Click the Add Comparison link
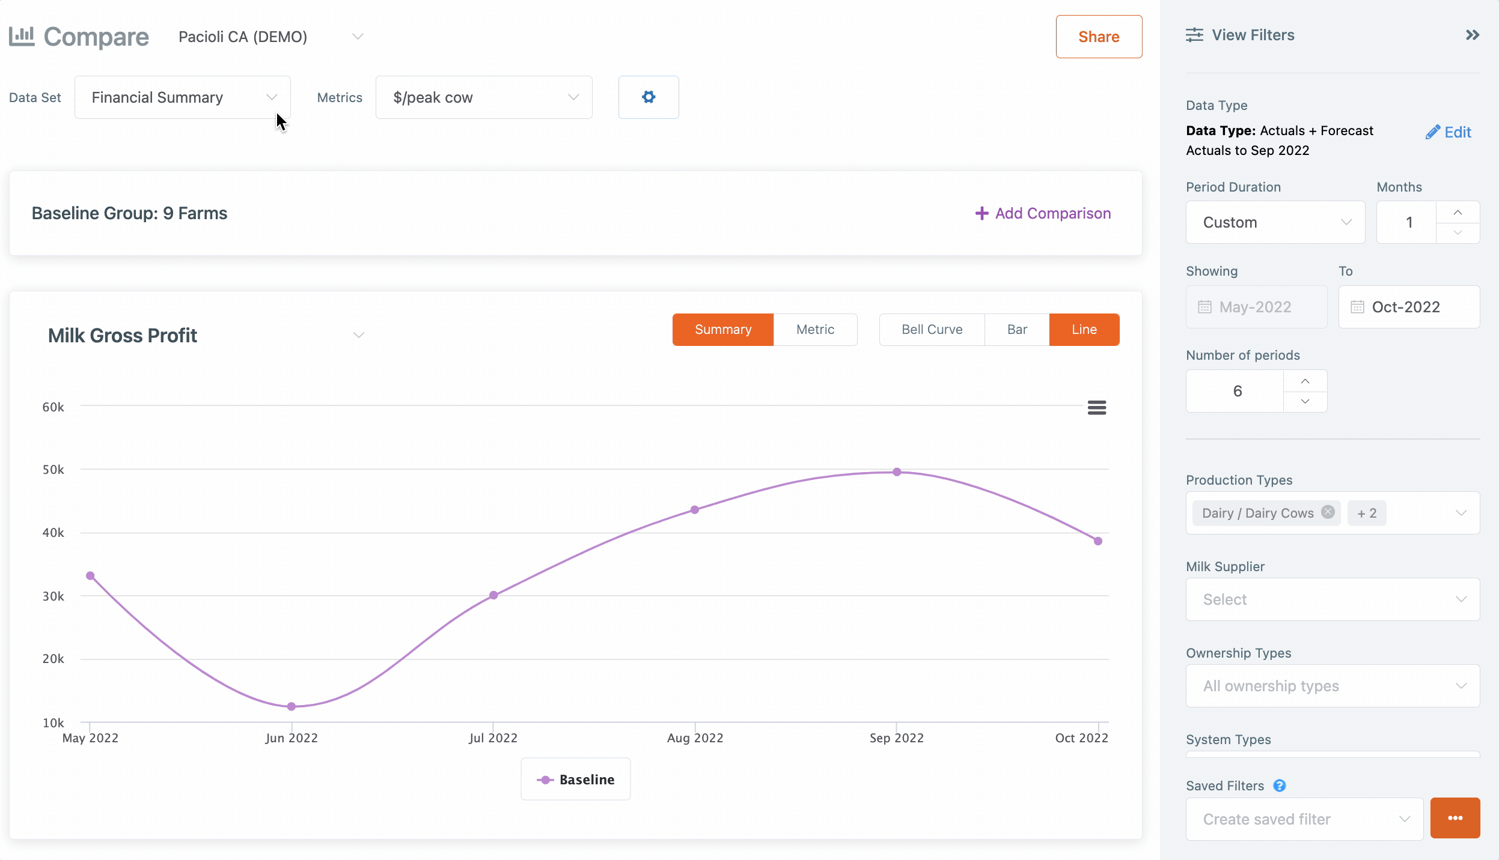 (x=1043, y=213)
